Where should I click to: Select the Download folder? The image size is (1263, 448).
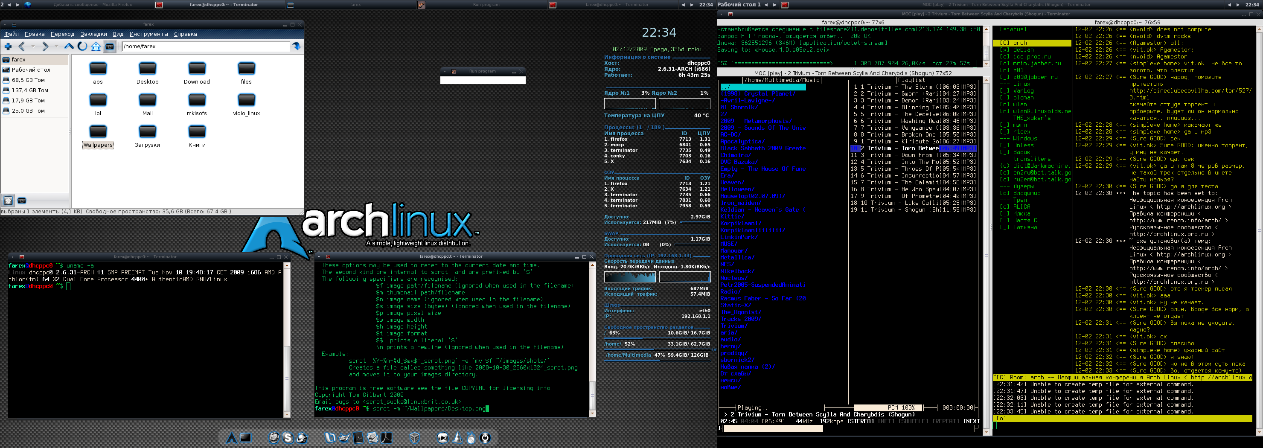tap(197, 73)
